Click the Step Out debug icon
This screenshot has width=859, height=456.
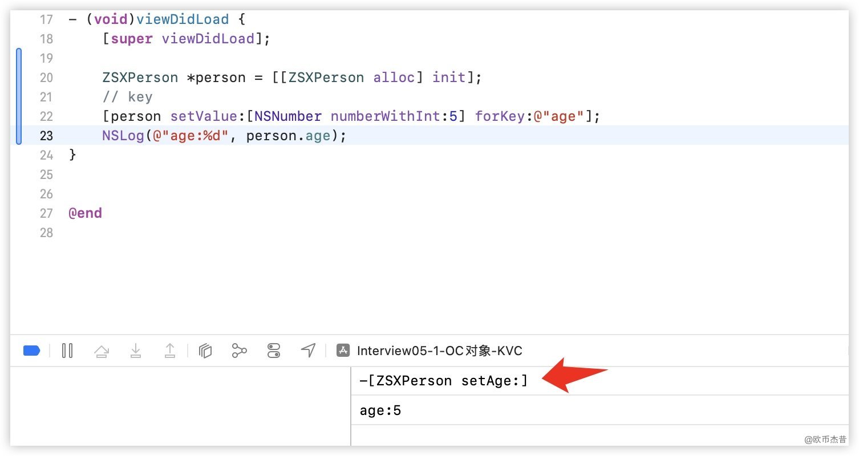tap(170, 351)
